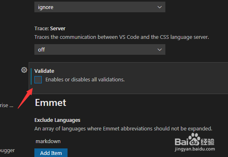Click the Emmet abbreviations description text
Screen dimensions: 228x157
pos(123,129)
